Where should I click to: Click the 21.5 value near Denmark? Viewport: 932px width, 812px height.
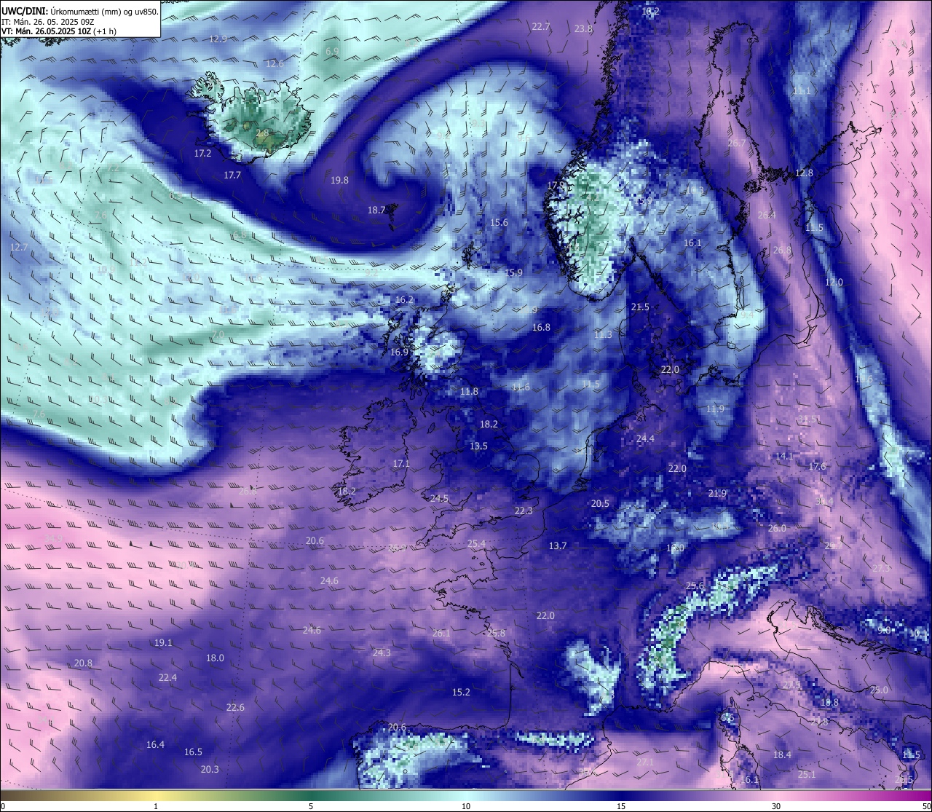(x=640, y=307)
